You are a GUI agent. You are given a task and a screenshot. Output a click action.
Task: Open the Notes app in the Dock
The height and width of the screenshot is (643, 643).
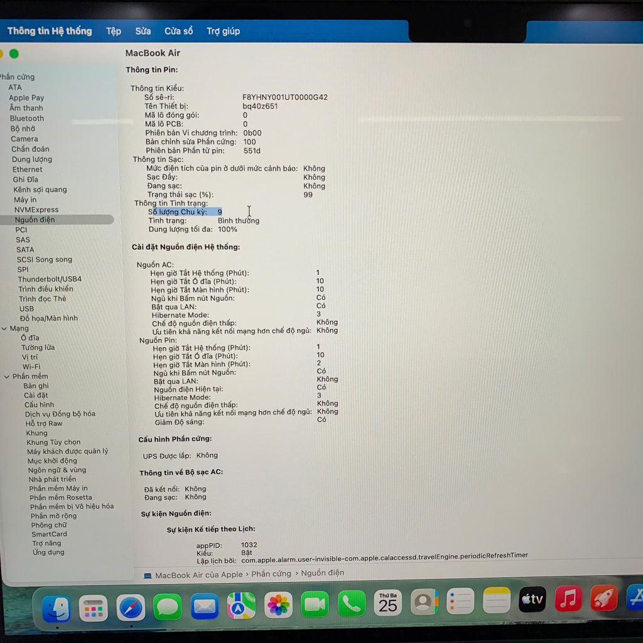[496, 600]
